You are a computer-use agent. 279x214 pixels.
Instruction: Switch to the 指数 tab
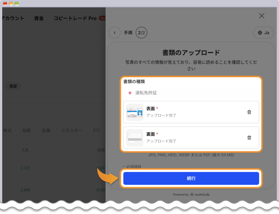click(27, 131)
